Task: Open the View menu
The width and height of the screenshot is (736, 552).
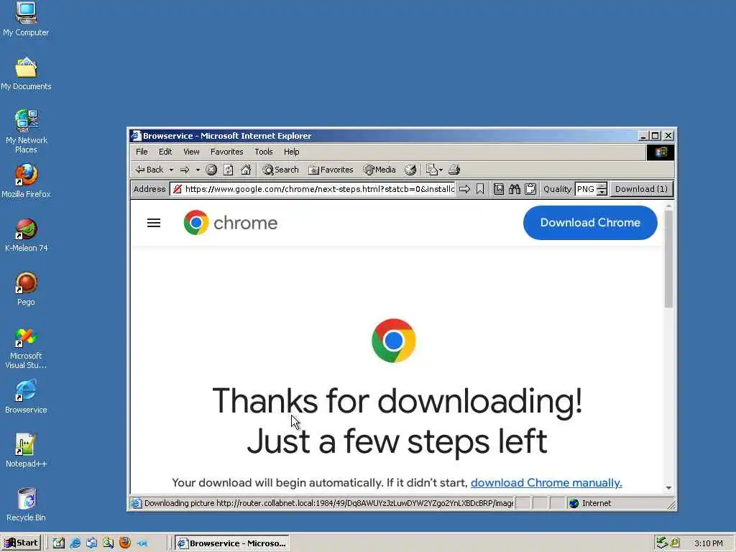Action: tap(191, 152)
